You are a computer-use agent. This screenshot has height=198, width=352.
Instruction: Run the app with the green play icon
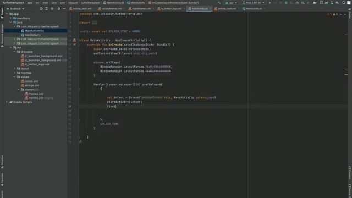270,3
